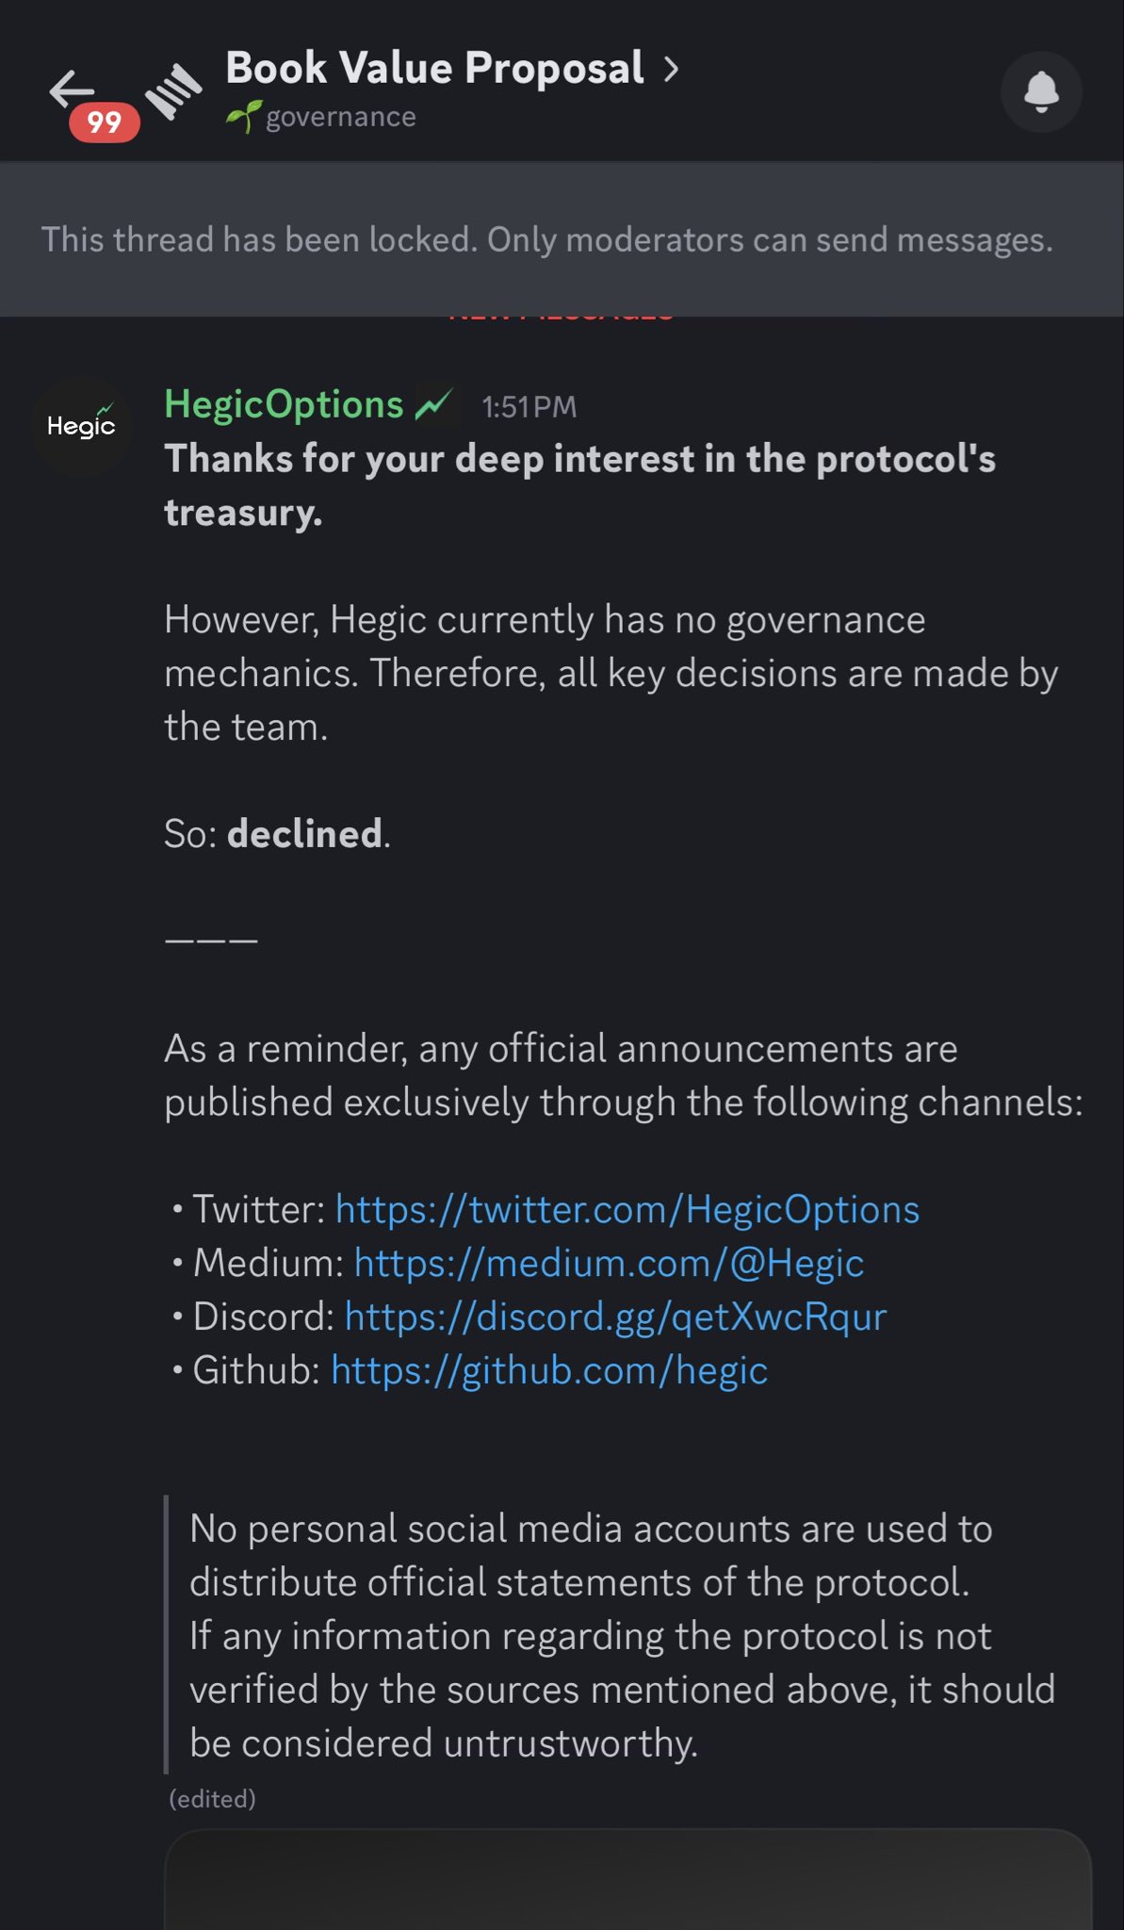Tap the green chart badge beside HegicOptions
Image resolution: width=1124 pixels, height=1930 pixels.
[434, 405]
